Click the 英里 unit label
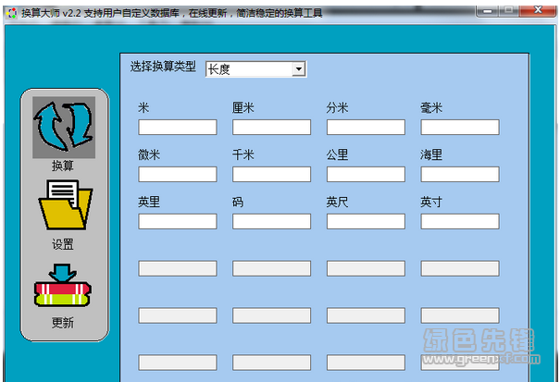 click(149, 202)
